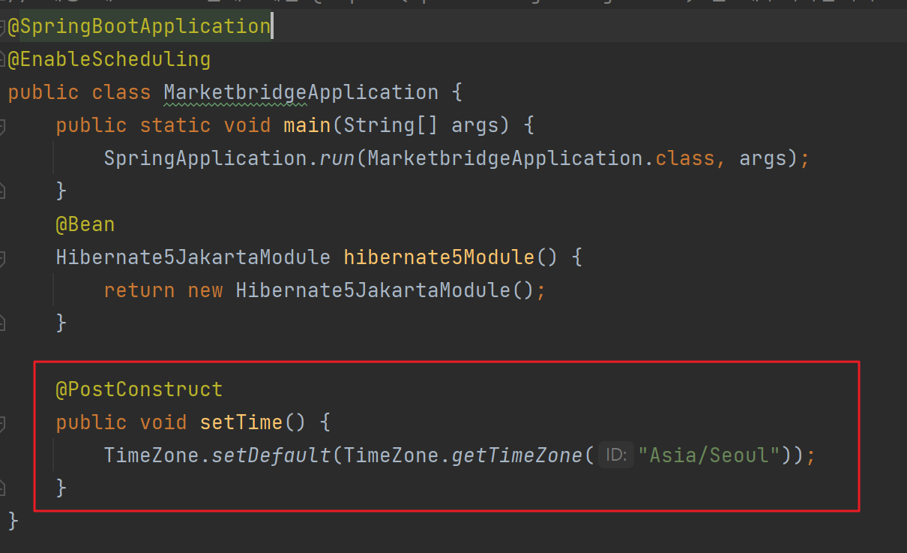Click the 'return' keyword

(139, 290)
